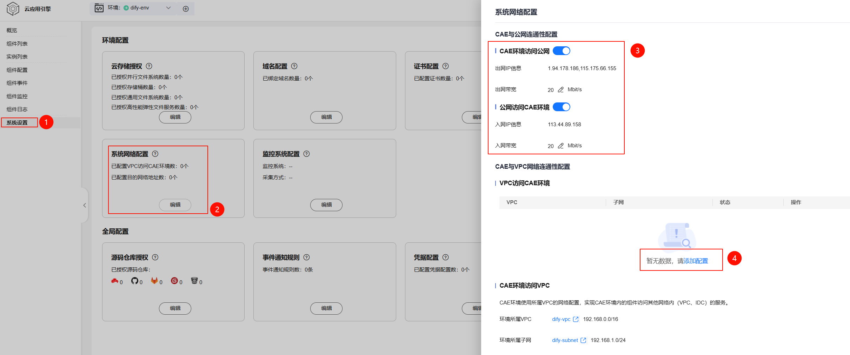Click the VPC column header
This screenshot has height=355, width=850.
[x=512, y=202]
